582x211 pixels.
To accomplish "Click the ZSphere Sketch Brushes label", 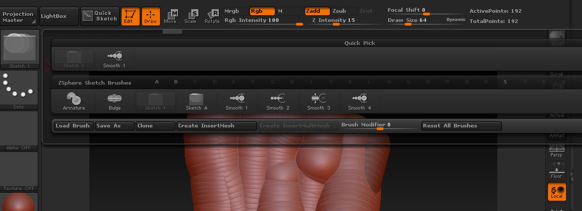I will 95,83.
